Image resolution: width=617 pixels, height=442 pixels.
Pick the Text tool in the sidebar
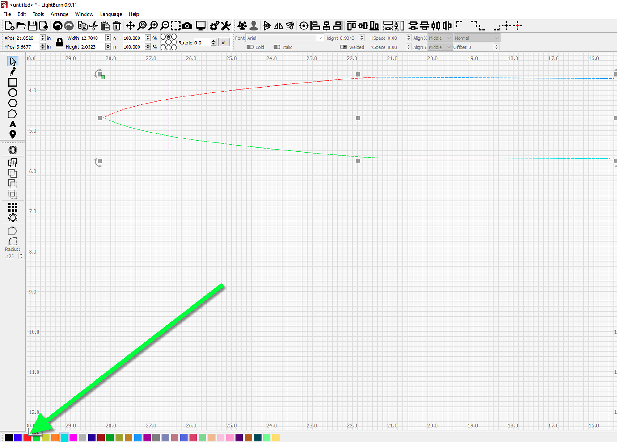13,124
